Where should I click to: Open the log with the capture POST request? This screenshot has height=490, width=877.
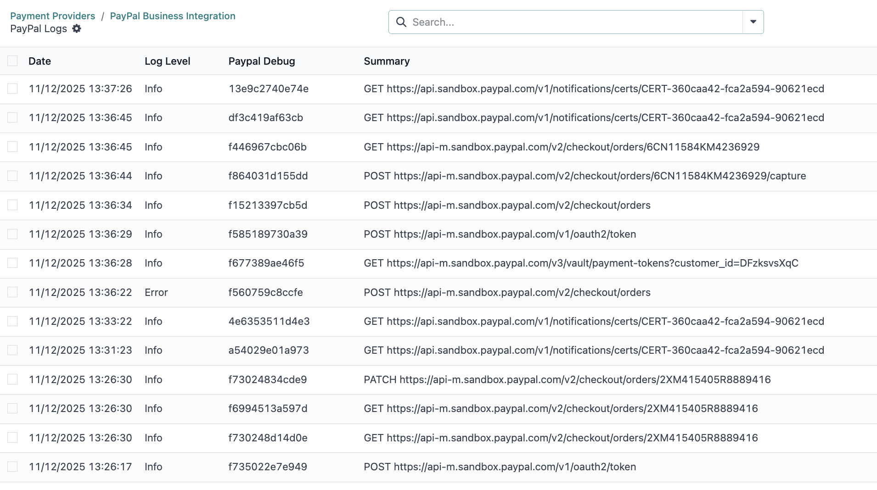point(585,176)
